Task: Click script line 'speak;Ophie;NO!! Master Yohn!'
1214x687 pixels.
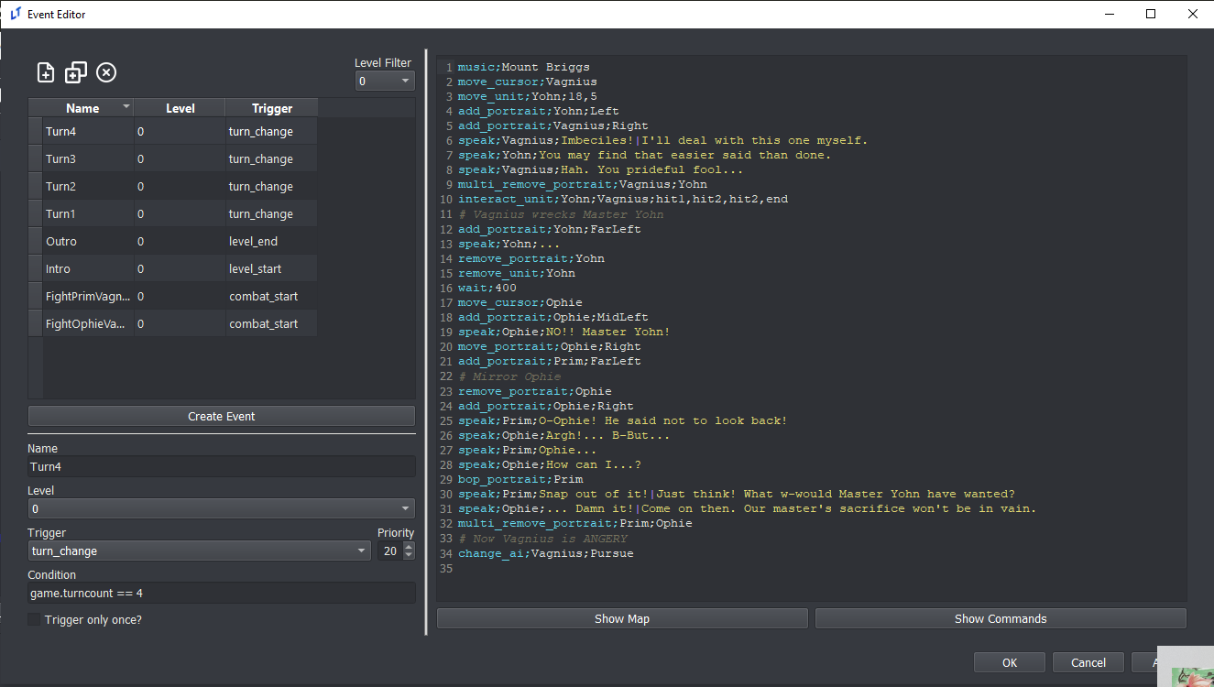Action: coord(564,332)
